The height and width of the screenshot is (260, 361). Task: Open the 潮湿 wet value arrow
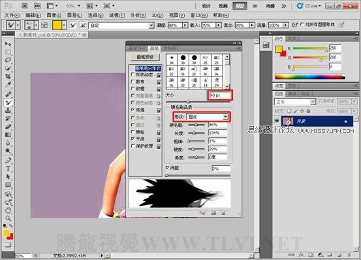pyautogui.click(x=185, y=25)
